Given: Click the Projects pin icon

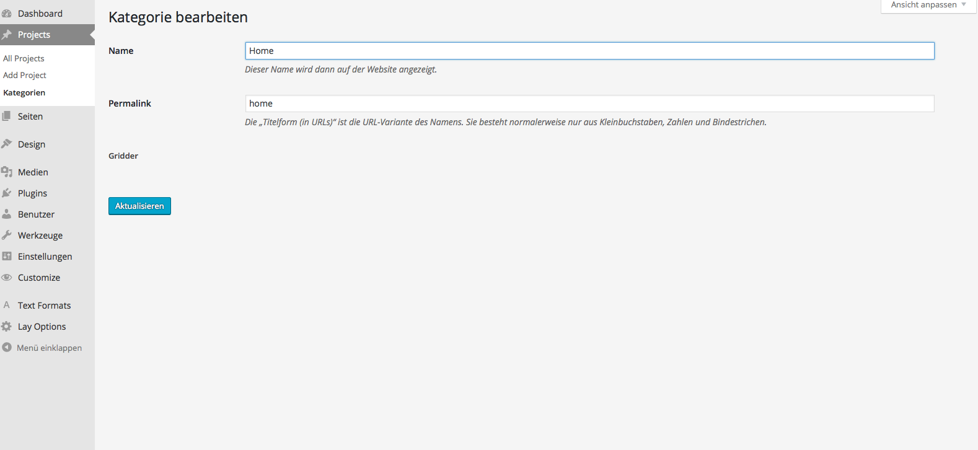Looking at the screenshot, I should tap(7, 35).
